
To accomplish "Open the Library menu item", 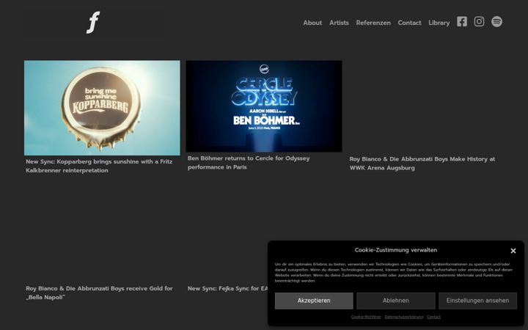I will click(439, 23).
